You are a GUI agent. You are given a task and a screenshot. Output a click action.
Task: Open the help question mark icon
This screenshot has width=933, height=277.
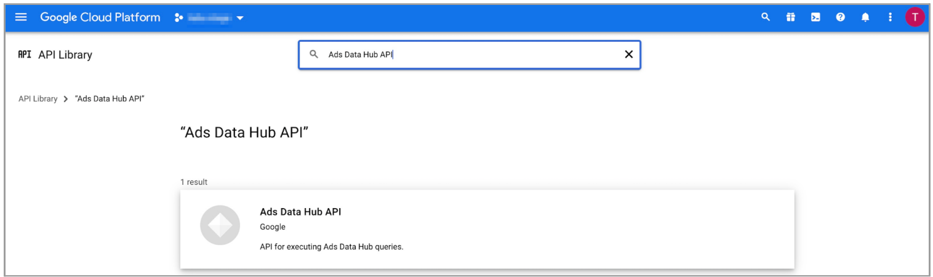click(840, 17)
